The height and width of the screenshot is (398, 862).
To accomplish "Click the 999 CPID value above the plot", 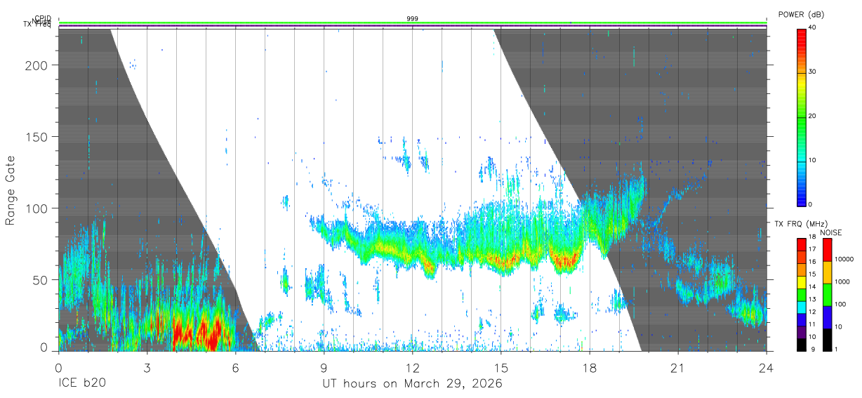I will pos(413,18).
